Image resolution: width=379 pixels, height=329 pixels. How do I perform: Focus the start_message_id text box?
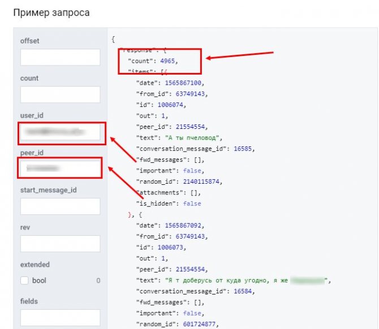click(x=60, y=206)
